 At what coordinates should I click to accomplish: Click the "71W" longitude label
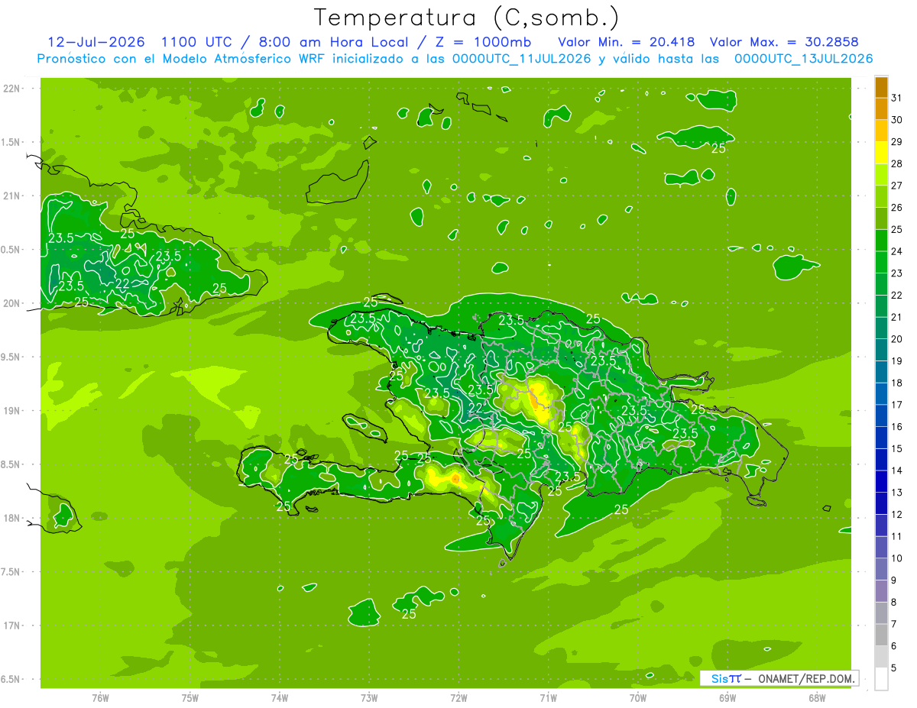point(548,697)
